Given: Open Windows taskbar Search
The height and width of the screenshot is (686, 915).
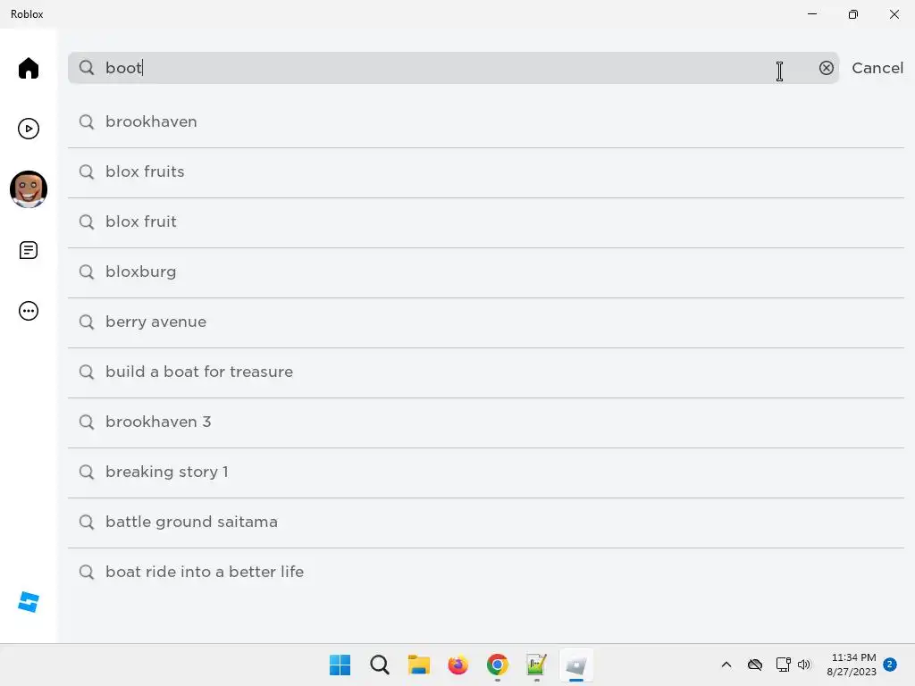Looking at the screenshot, I should pos(379,665).
